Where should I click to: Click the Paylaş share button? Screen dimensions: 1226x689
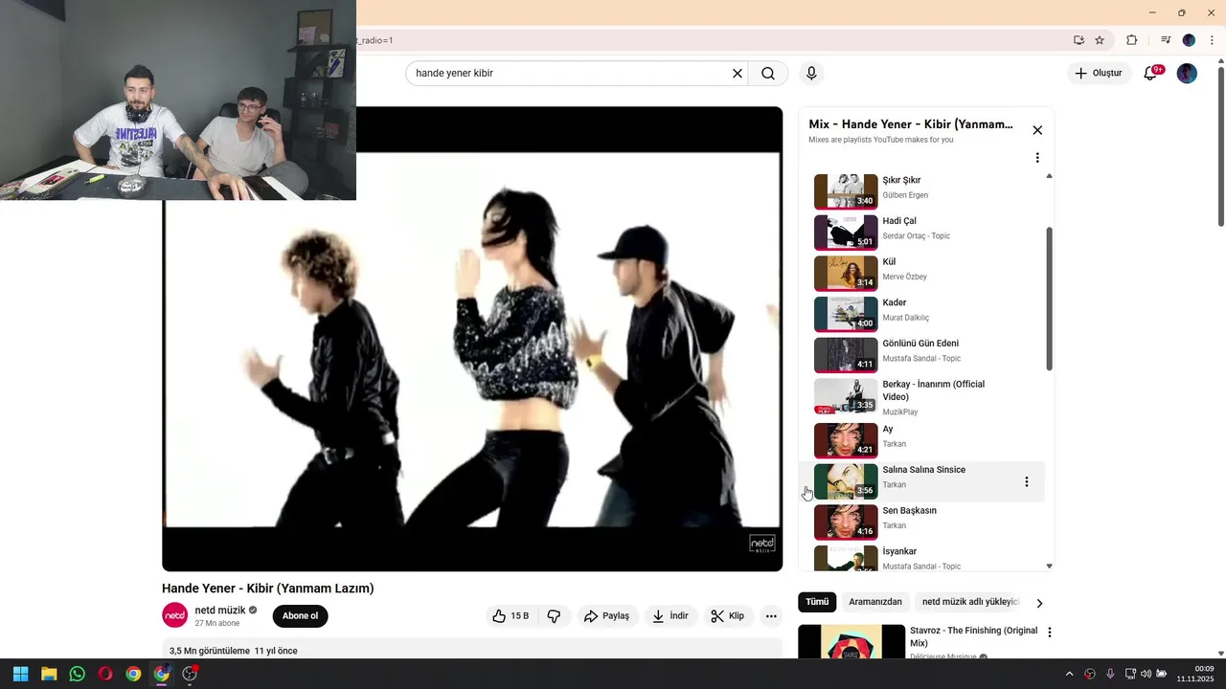[607, 616]
